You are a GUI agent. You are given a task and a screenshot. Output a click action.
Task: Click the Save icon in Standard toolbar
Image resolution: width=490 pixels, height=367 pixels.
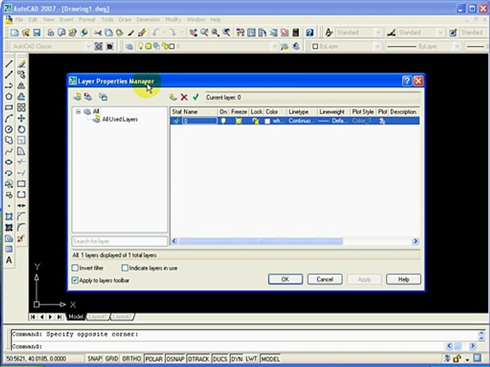pos(37,33)
